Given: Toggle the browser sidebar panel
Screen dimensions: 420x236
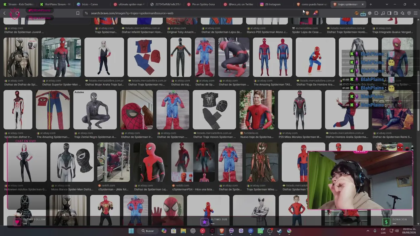Looking at the screenshot, I should point(389,13).
